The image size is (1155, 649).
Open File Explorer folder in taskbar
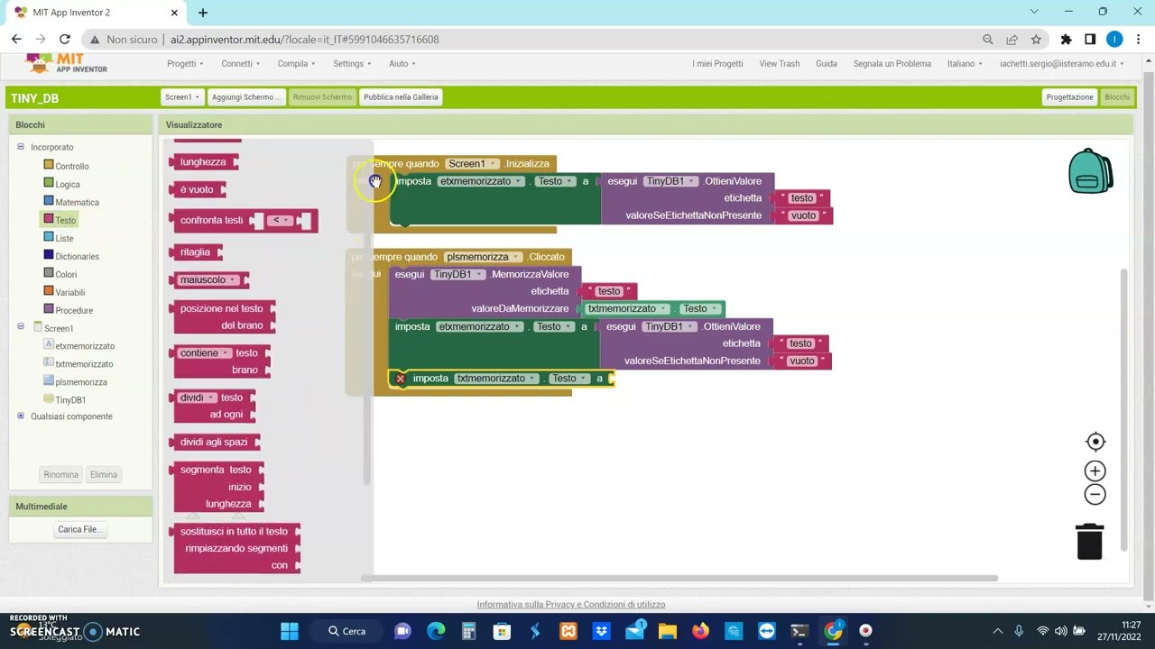[x=668, y=631]
